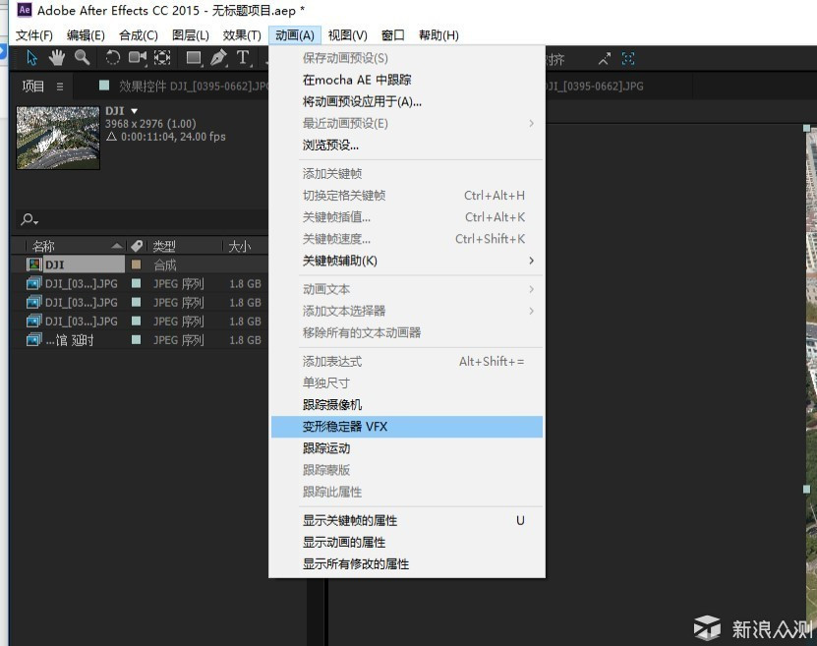
Task: Click the DJI composition label color swatch
Action: coord(136,264)
